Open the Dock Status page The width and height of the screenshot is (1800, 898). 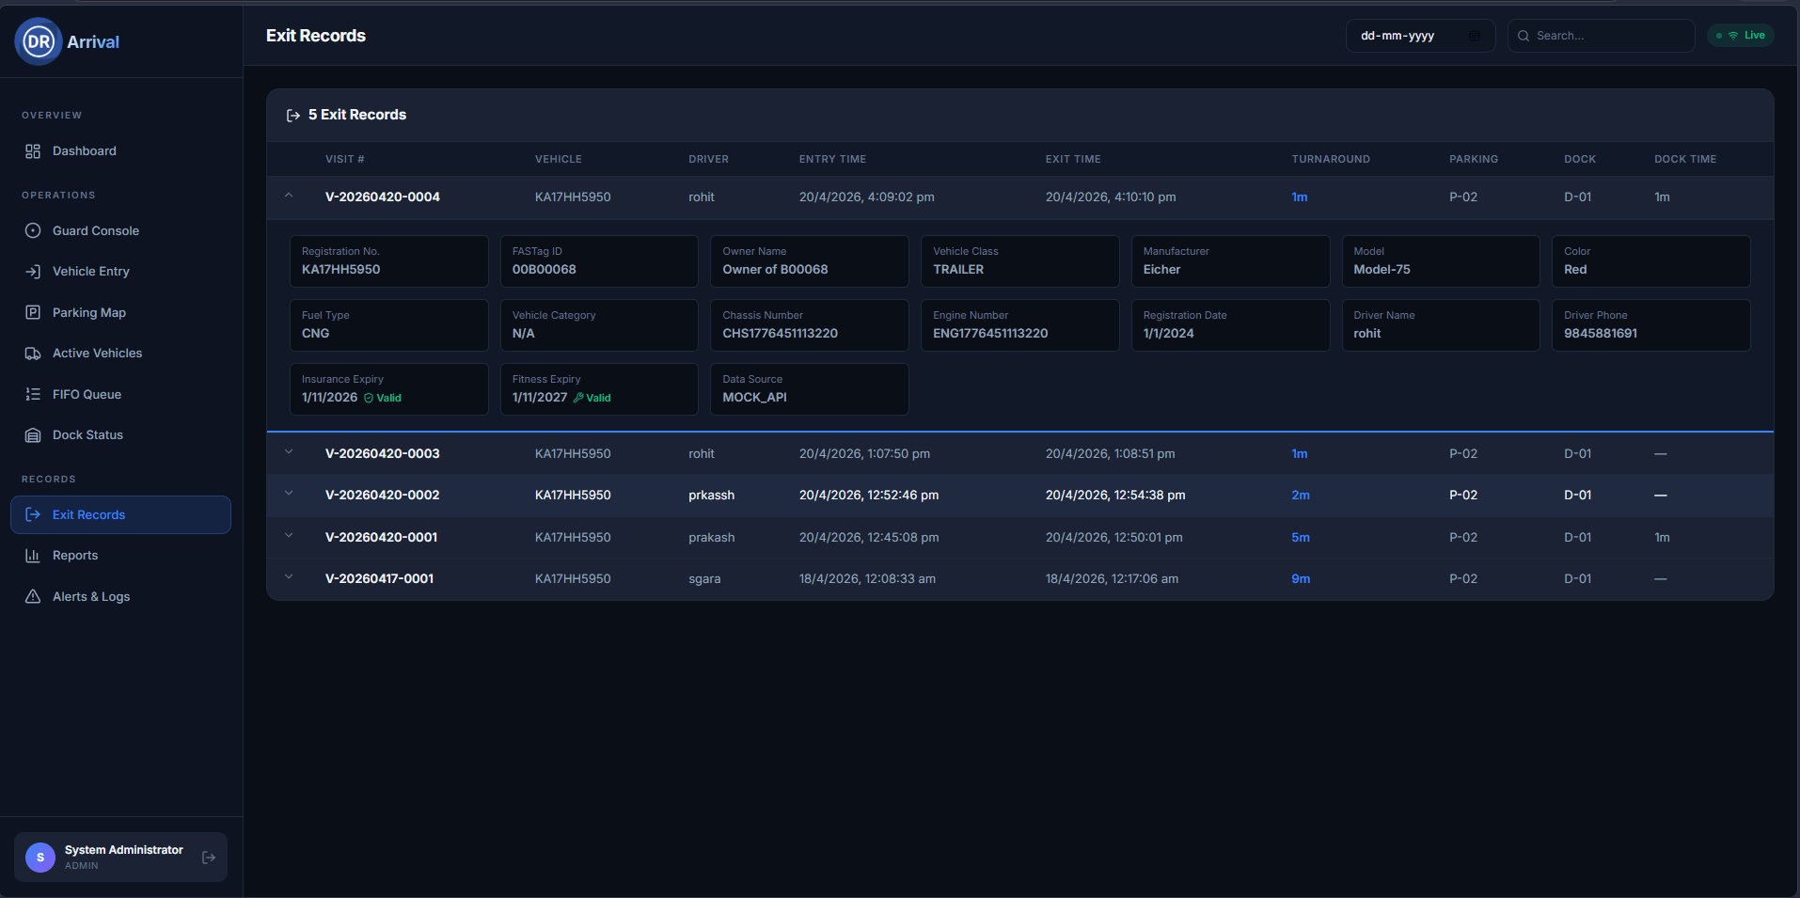[x=87, y=435]
